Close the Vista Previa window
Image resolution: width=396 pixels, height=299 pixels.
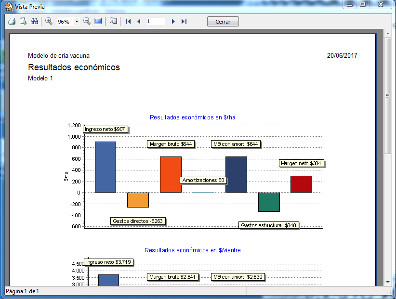coord(381,5)
